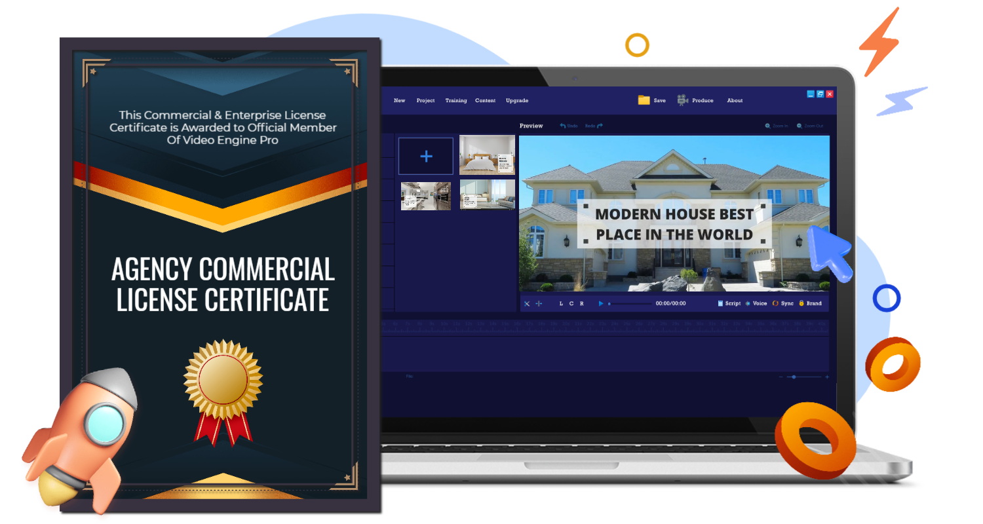
Task: Open the Script panel
Action: pos(729,303)
